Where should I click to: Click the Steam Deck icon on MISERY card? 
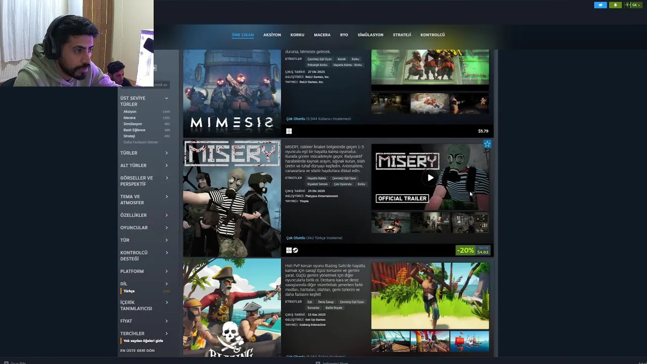point(295,250)
